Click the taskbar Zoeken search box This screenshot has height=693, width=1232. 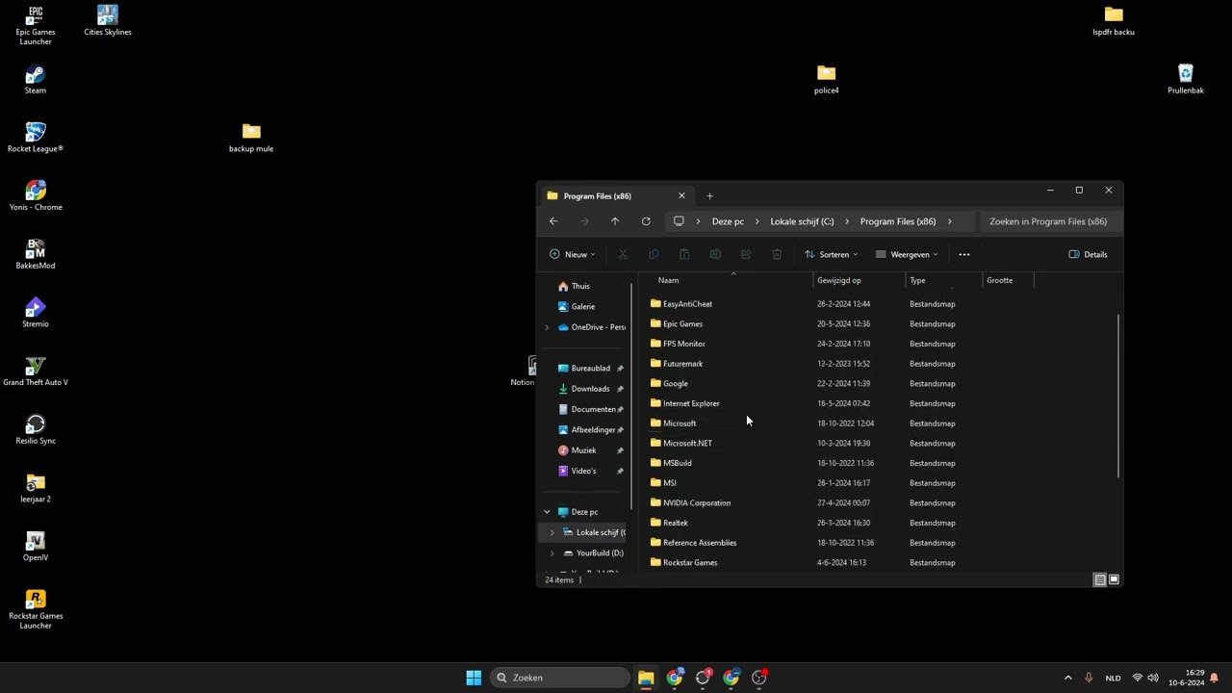pyautogui.click(x=561, y=678)
